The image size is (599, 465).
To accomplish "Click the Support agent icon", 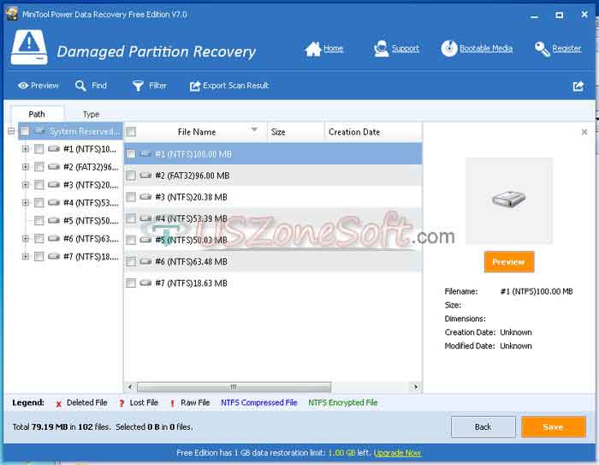I will tap(381, 49).
